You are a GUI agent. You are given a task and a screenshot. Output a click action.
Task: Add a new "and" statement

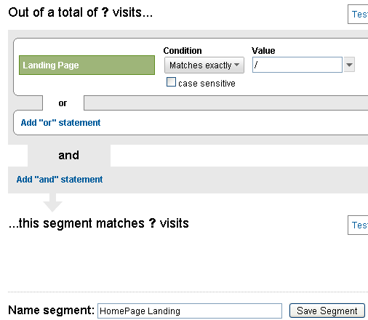(60, 180)
